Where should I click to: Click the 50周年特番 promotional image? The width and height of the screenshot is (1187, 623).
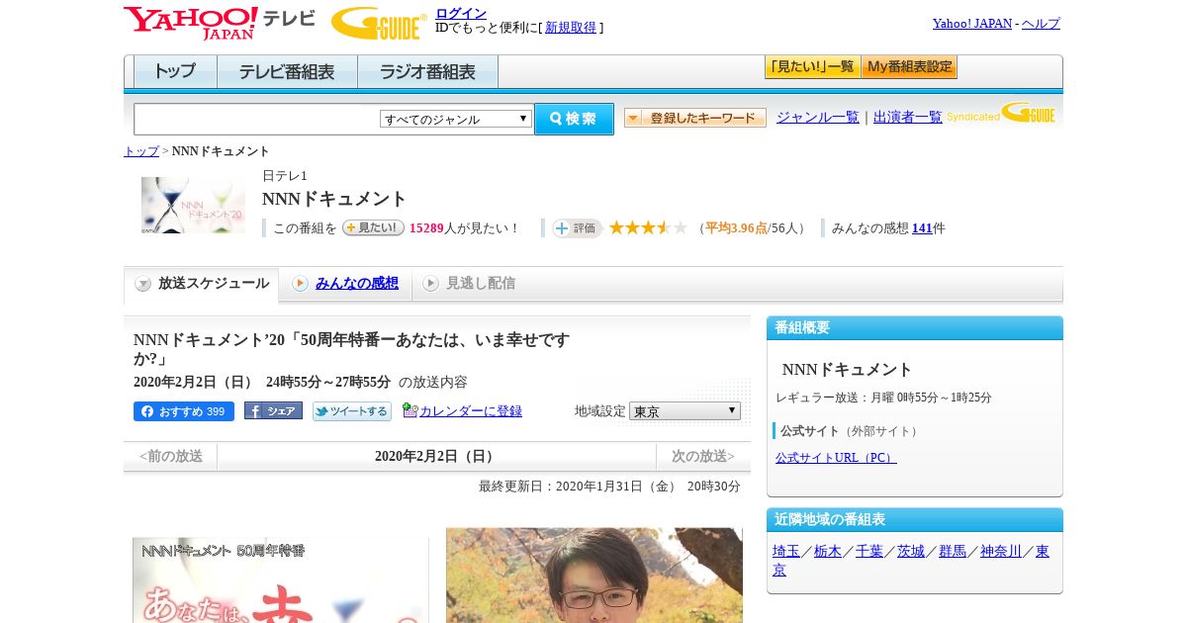[x=281, y=579]
